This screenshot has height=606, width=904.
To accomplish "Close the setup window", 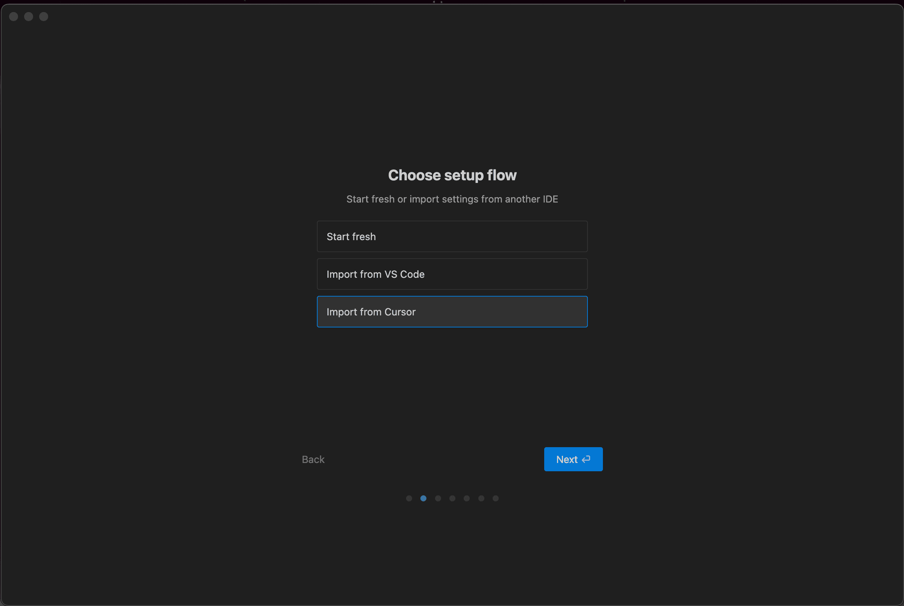I will tap(14, 17).
